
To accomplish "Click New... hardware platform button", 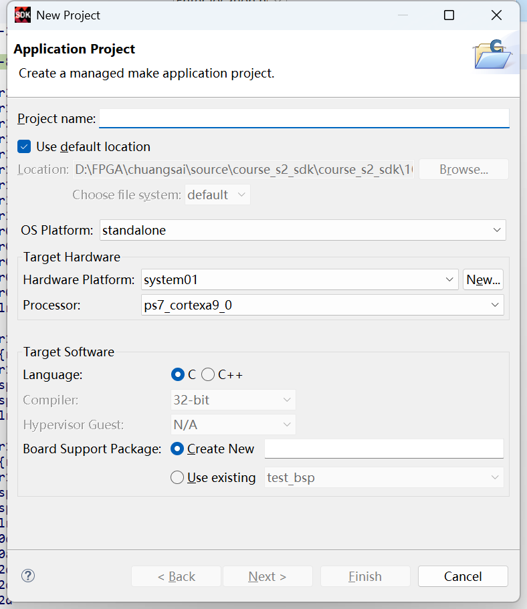I will (x=483, y=279).
